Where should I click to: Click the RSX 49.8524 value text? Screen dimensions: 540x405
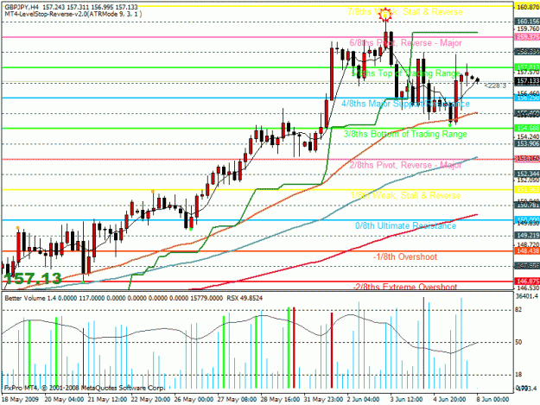(x=244, y=298)
